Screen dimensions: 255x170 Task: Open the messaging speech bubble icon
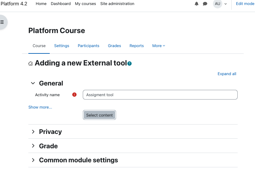click(205, 4)
